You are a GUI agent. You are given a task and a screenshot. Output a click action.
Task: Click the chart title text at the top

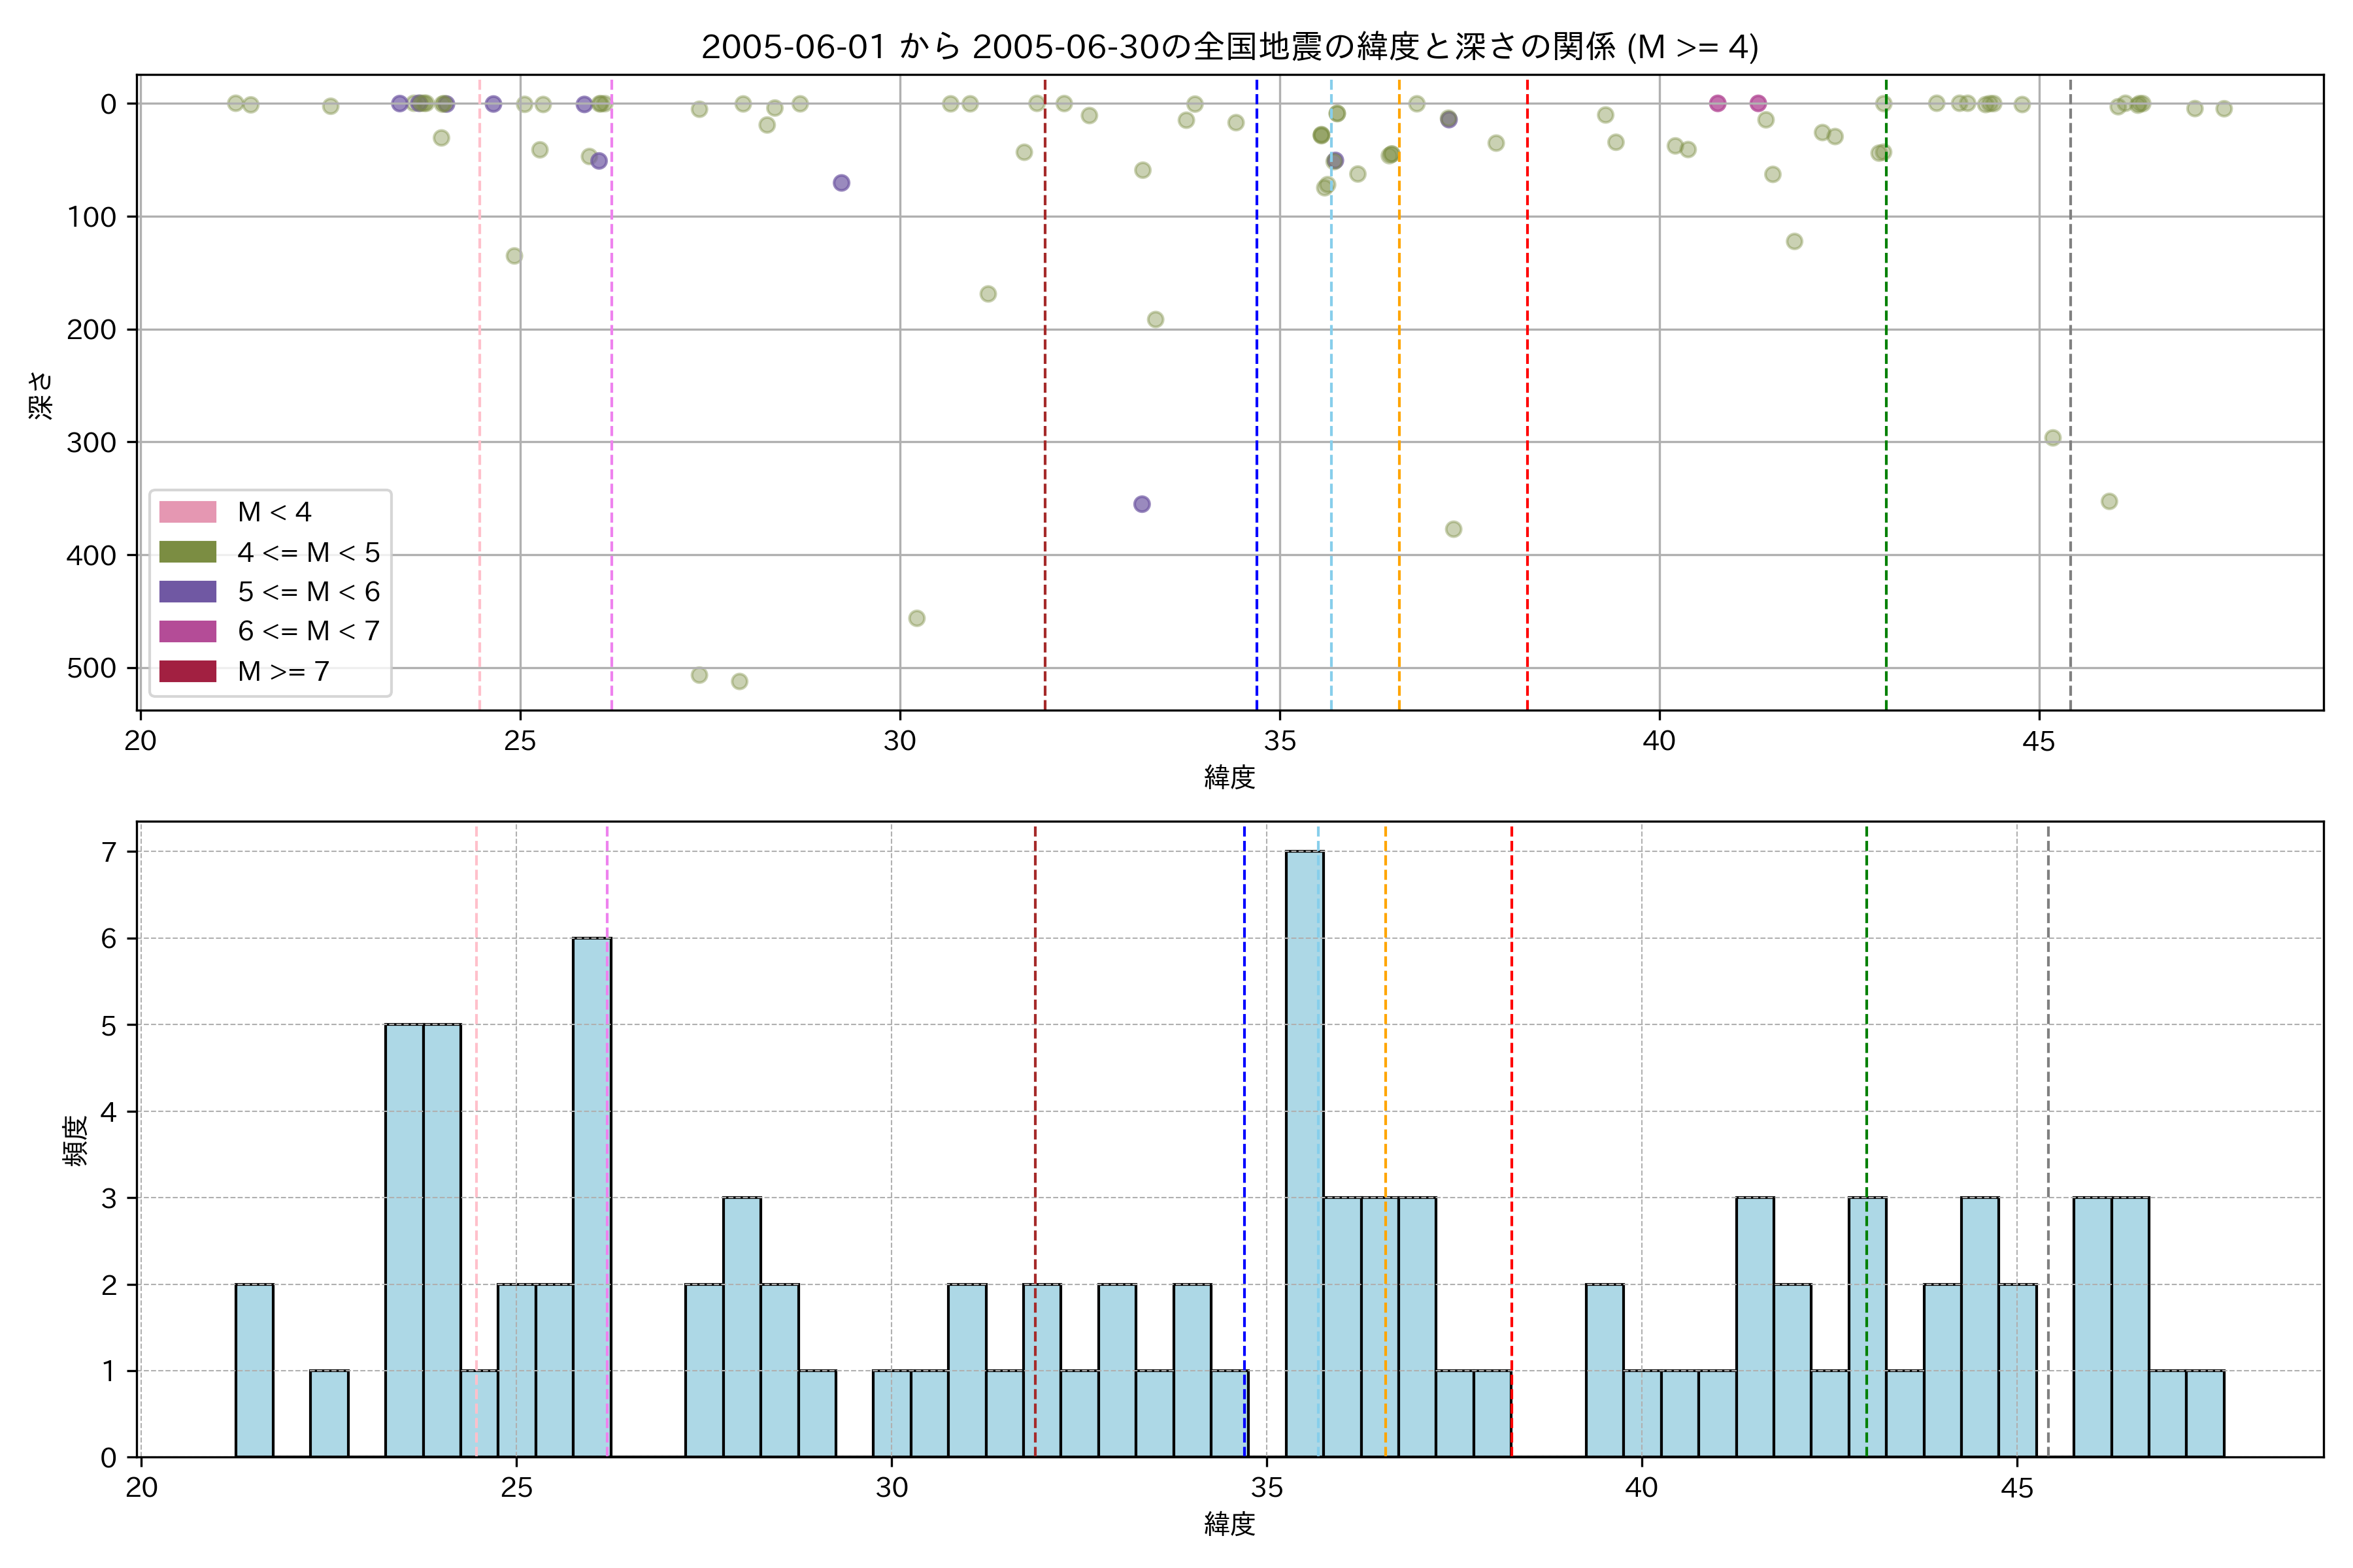[1229, 47]
